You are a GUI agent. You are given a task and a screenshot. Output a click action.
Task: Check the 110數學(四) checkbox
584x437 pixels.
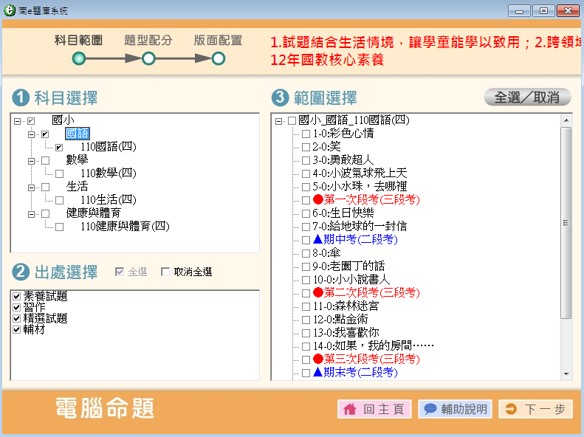(x=59, y=173)
